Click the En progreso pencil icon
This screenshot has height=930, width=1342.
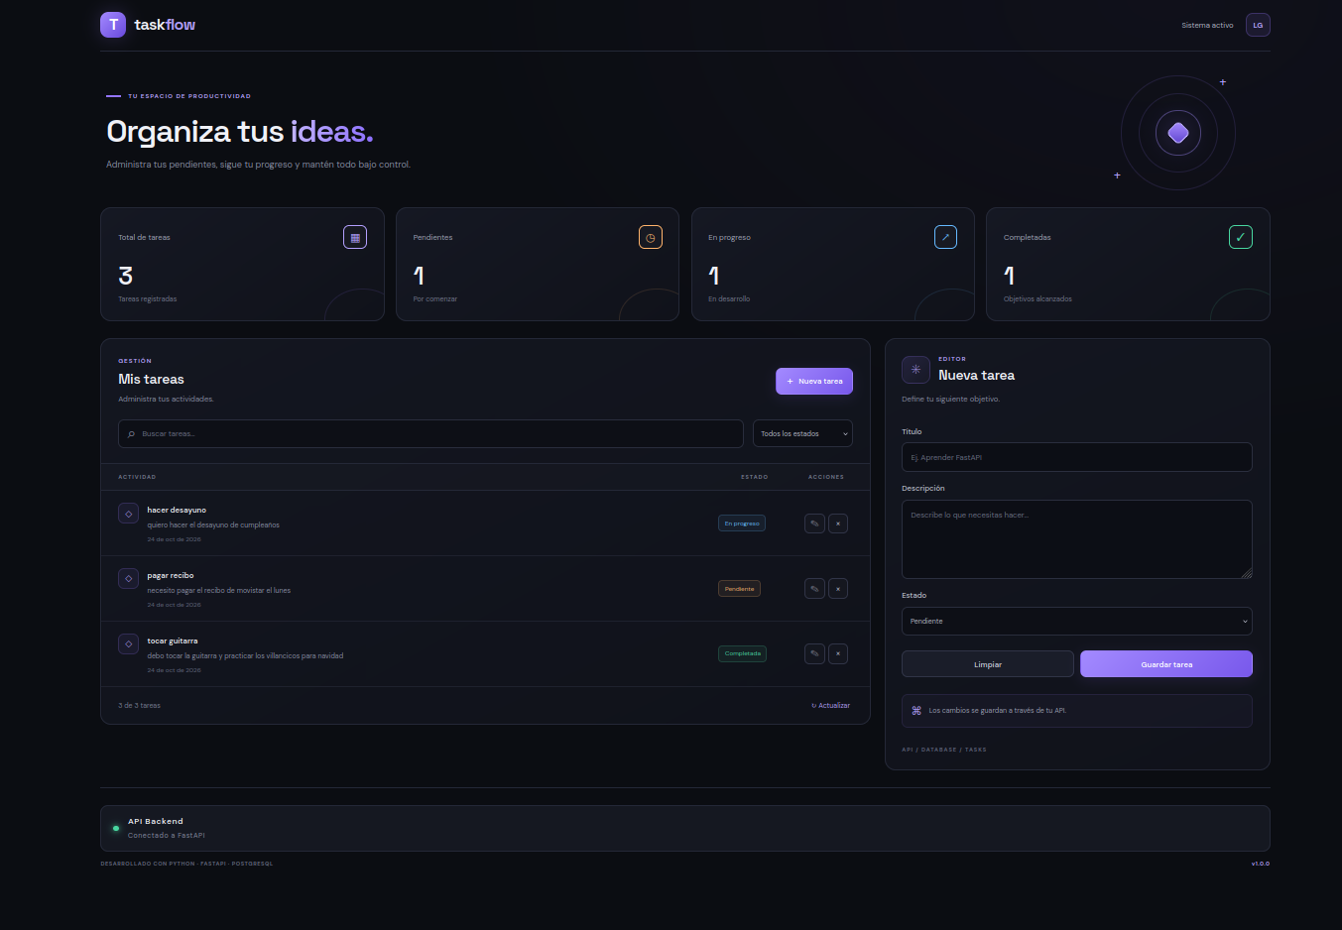point(945,237)
